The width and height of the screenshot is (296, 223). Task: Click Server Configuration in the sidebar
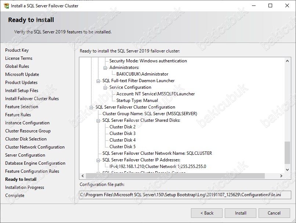coord(25,155)
